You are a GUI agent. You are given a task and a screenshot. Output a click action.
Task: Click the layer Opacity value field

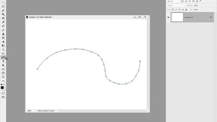point(196,5)
